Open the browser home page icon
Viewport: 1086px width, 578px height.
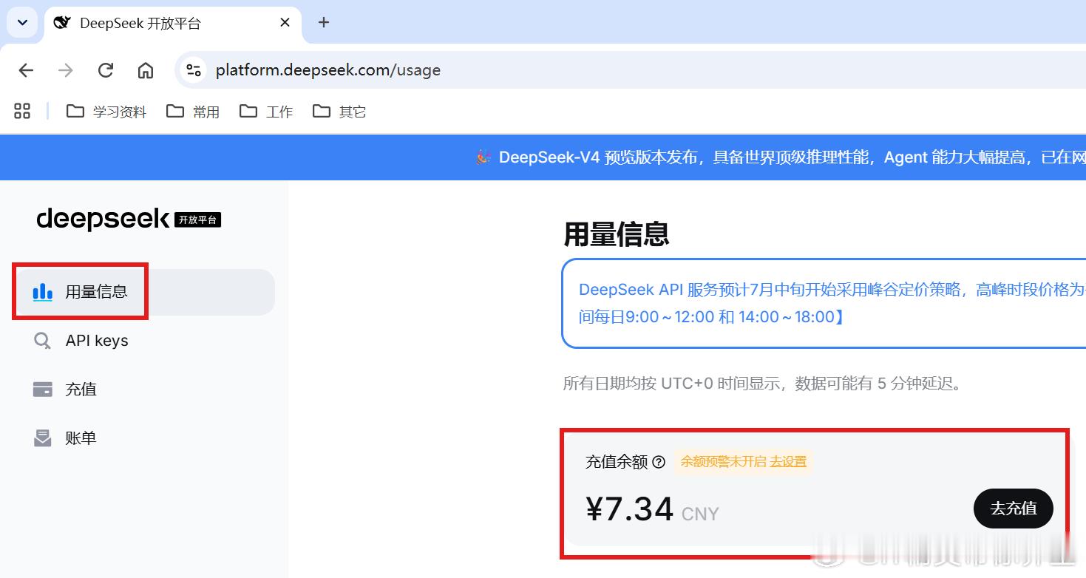pyautogui.click(x=146, y=70)
